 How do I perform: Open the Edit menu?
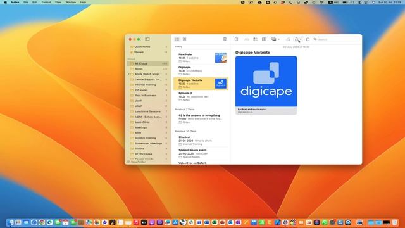point(35,2)
